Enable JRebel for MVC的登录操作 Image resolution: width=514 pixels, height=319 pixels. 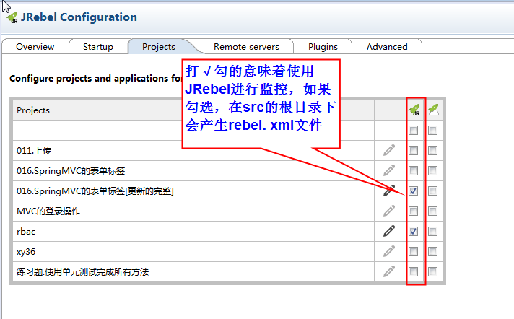pos(414,211)
